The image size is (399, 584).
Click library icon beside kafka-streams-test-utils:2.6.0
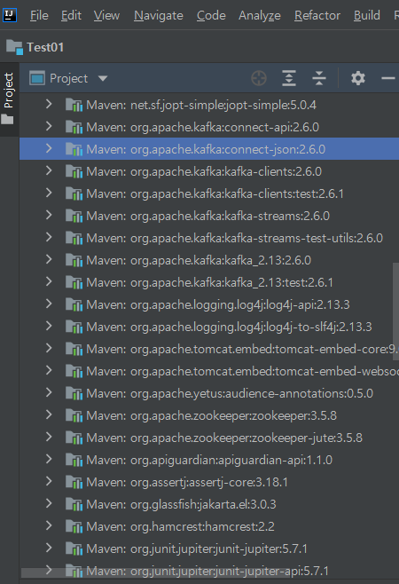(74, 238)
